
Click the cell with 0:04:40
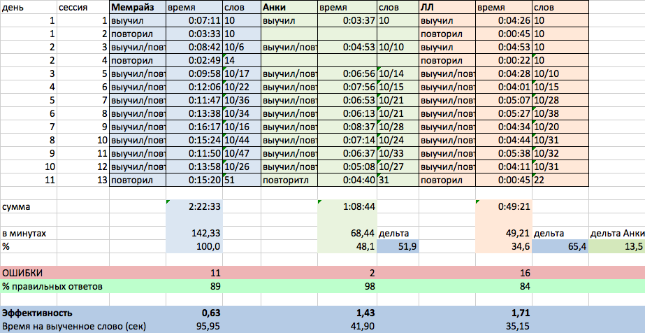pos(347,180)
